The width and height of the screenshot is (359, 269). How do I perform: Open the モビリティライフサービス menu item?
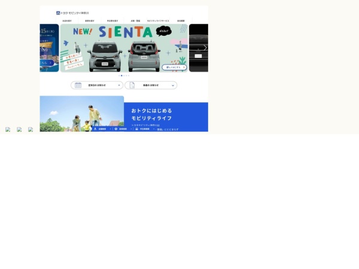[x=158, y=21]
